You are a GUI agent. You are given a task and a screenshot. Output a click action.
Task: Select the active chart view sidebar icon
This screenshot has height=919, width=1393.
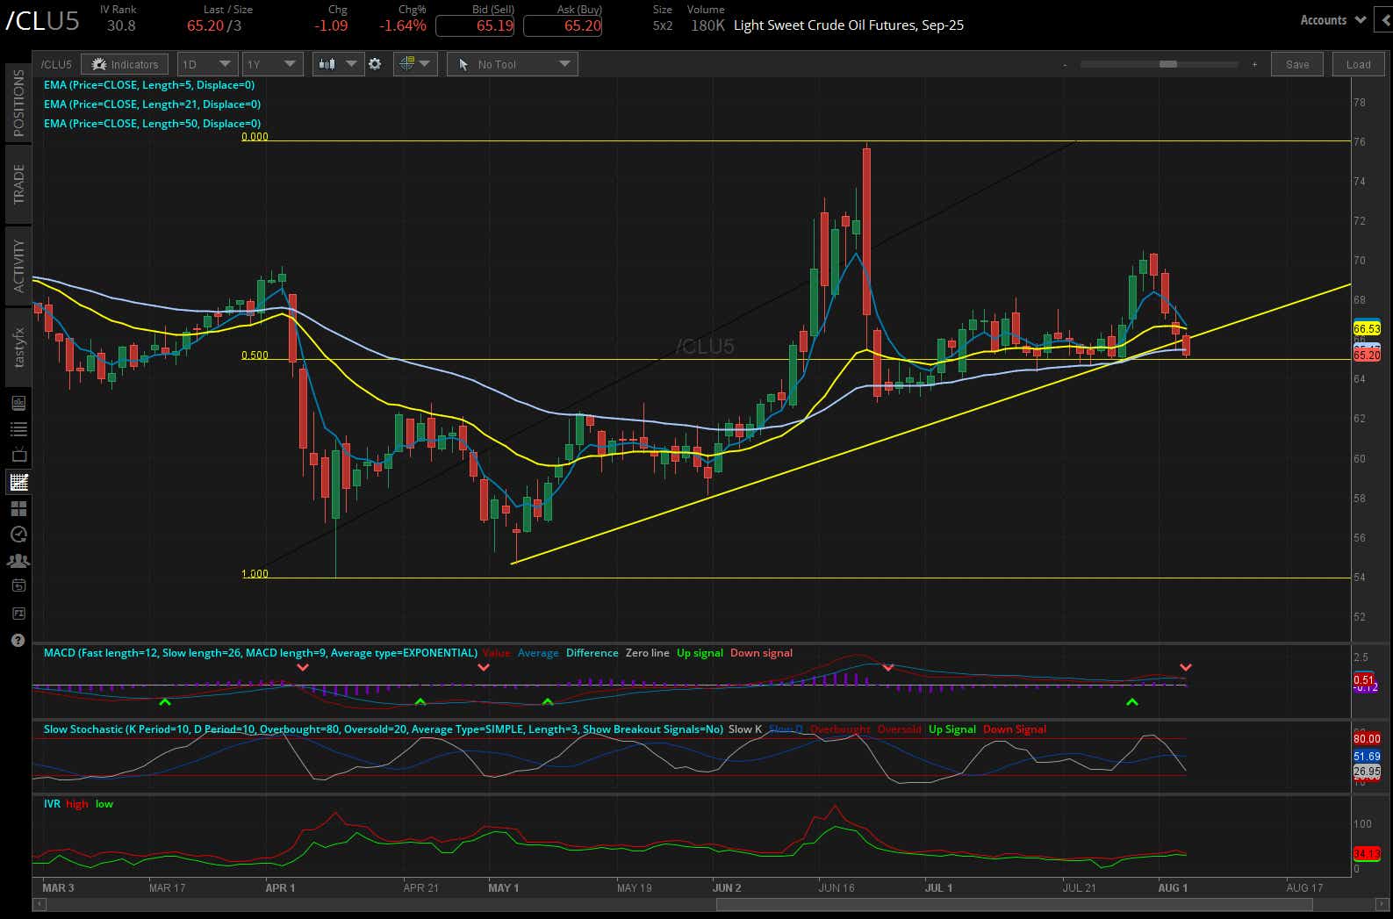[x=18, y=482]
